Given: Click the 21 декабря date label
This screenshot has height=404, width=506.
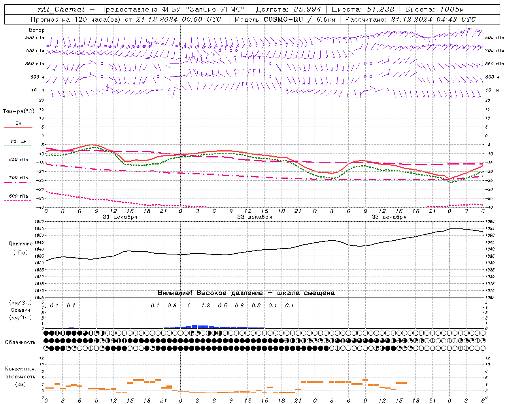Looking at the screenshot, I should coord(120,217).
